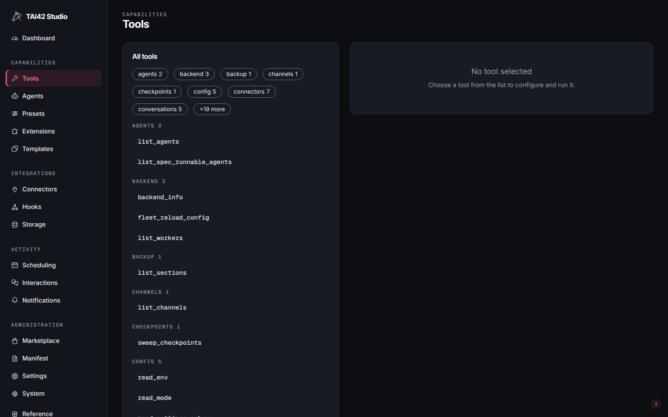The width and height of the screenshot is (668, 417).
Task: Click the TAI42 Studio logo icon
Action: click(17, 16)
